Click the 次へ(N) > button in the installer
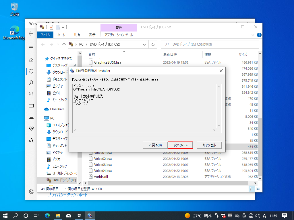The height and width of the screenshot is (220, 294). pyautogui.click(x=180, y=145)
